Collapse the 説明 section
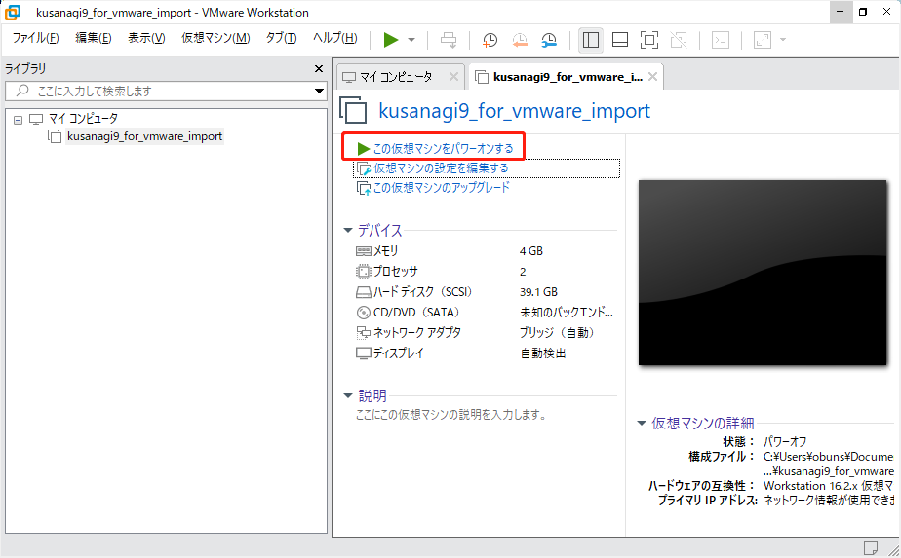The height and width of the screenshot is (558, 901). coord(348,395)
